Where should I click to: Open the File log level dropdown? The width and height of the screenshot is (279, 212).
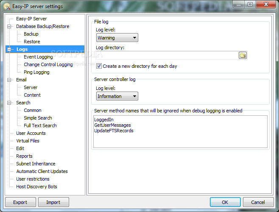click(x=117, y=38)
